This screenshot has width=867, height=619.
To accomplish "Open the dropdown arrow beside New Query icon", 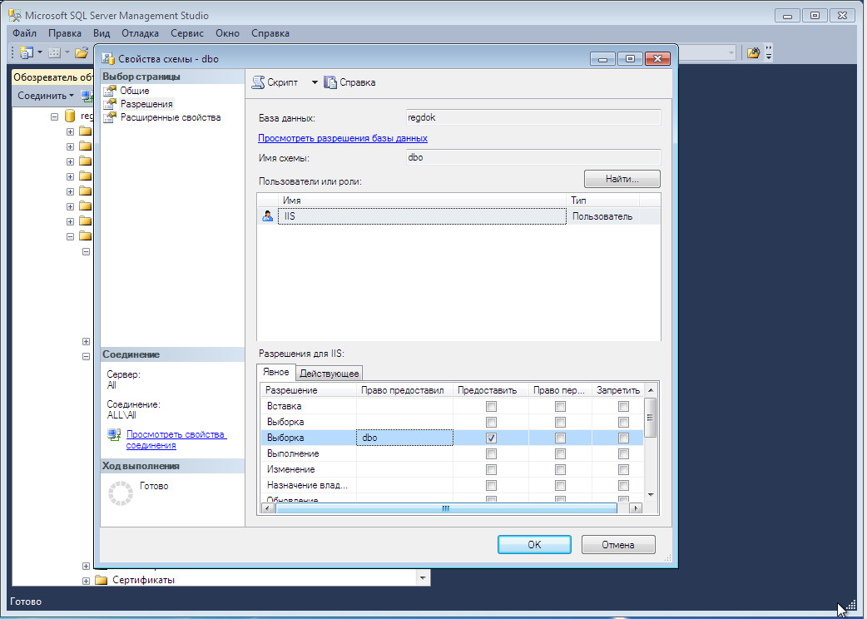I will pyautogui.click(x=40, y=52).
